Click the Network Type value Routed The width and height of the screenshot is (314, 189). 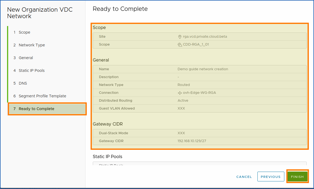184,85
